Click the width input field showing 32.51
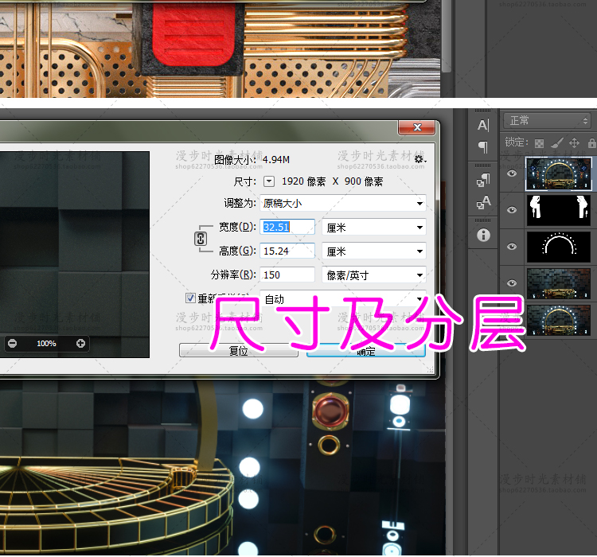The height and width of the screenshot is (557, 597). (287, 227)
